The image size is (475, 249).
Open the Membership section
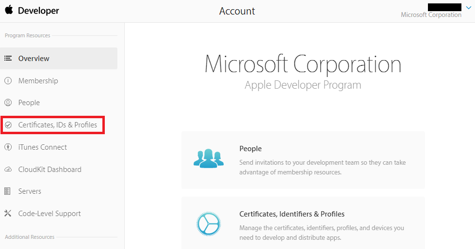tap(38, 81)
